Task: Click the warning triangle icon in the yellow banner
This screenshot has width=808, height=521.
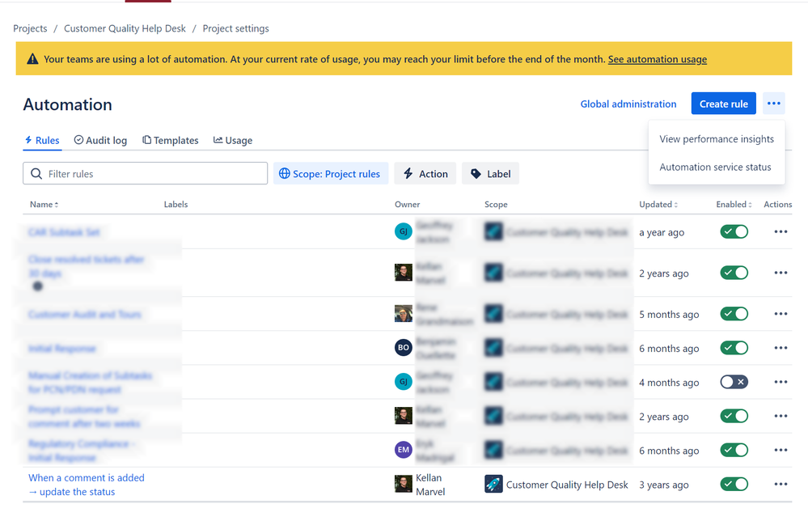Action: coord(32,59)
